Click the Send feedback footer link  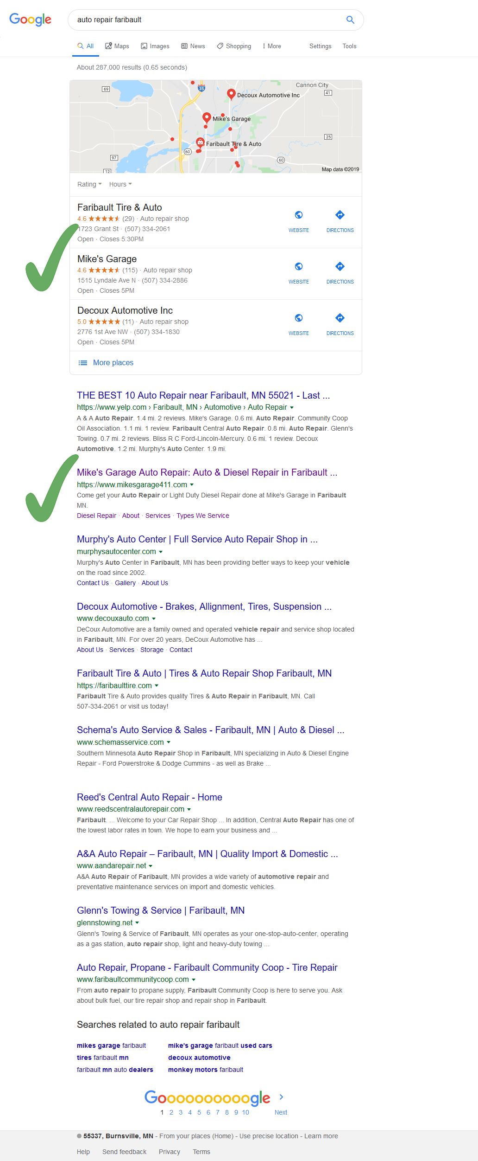coord(124,1152)
